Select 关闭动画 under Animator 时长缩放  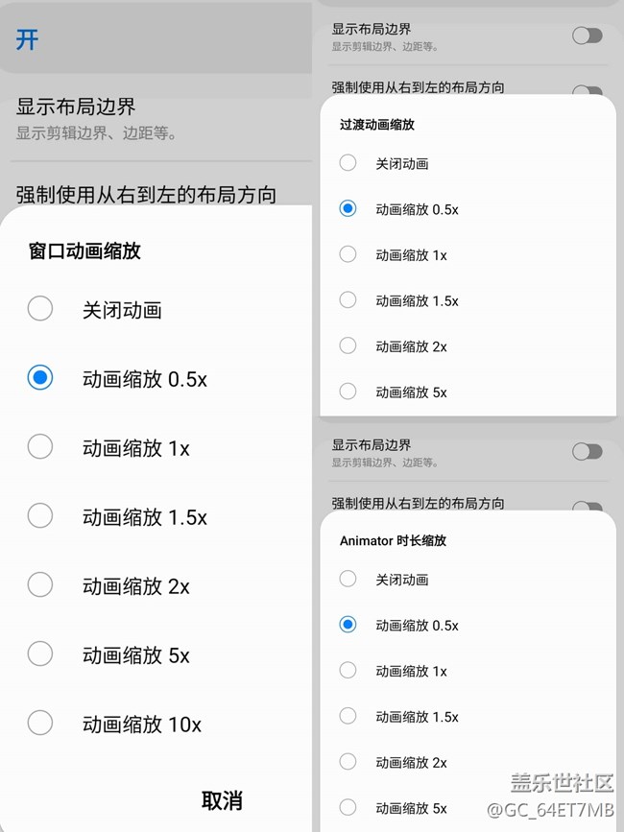coord(348,579)
